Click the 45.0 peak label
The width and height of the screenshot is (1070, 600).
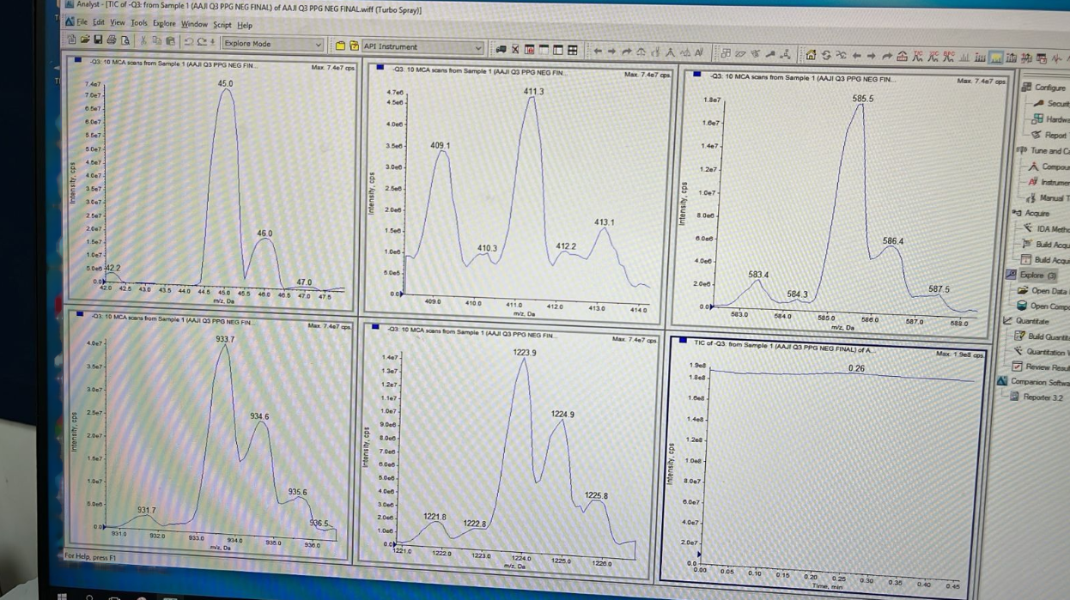pos(225,84)
